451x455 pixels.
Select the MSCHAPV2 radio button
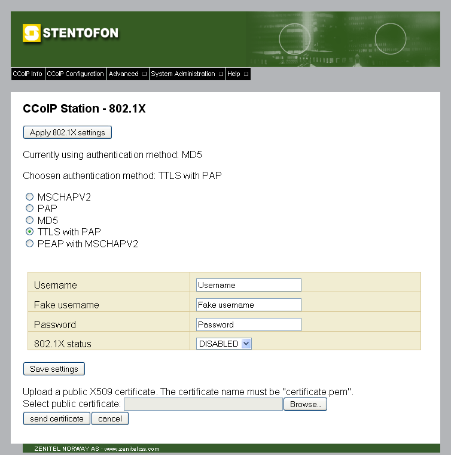[x=29, y=196]
